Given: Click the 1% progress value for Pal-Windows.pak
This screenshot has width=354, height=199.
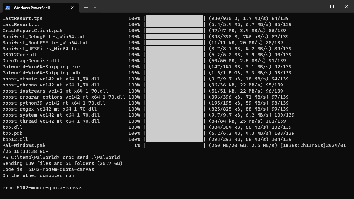Looking at the screenshot, I should pos(137,146).
